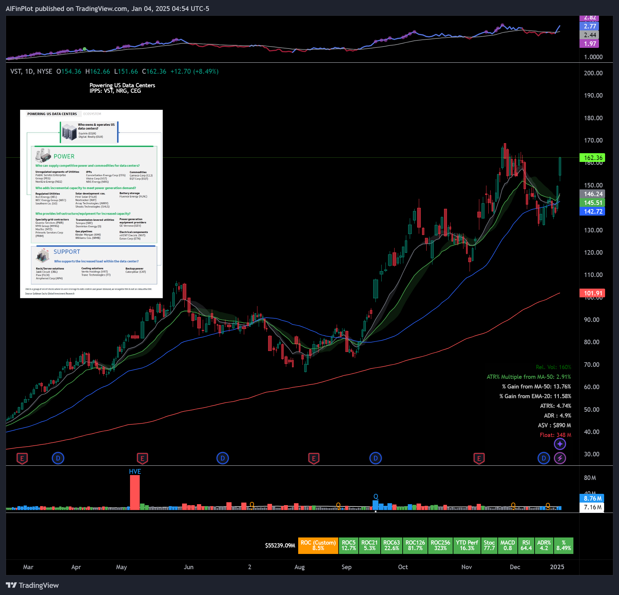Click the blue 8.76M volume label

click(592, 498)
